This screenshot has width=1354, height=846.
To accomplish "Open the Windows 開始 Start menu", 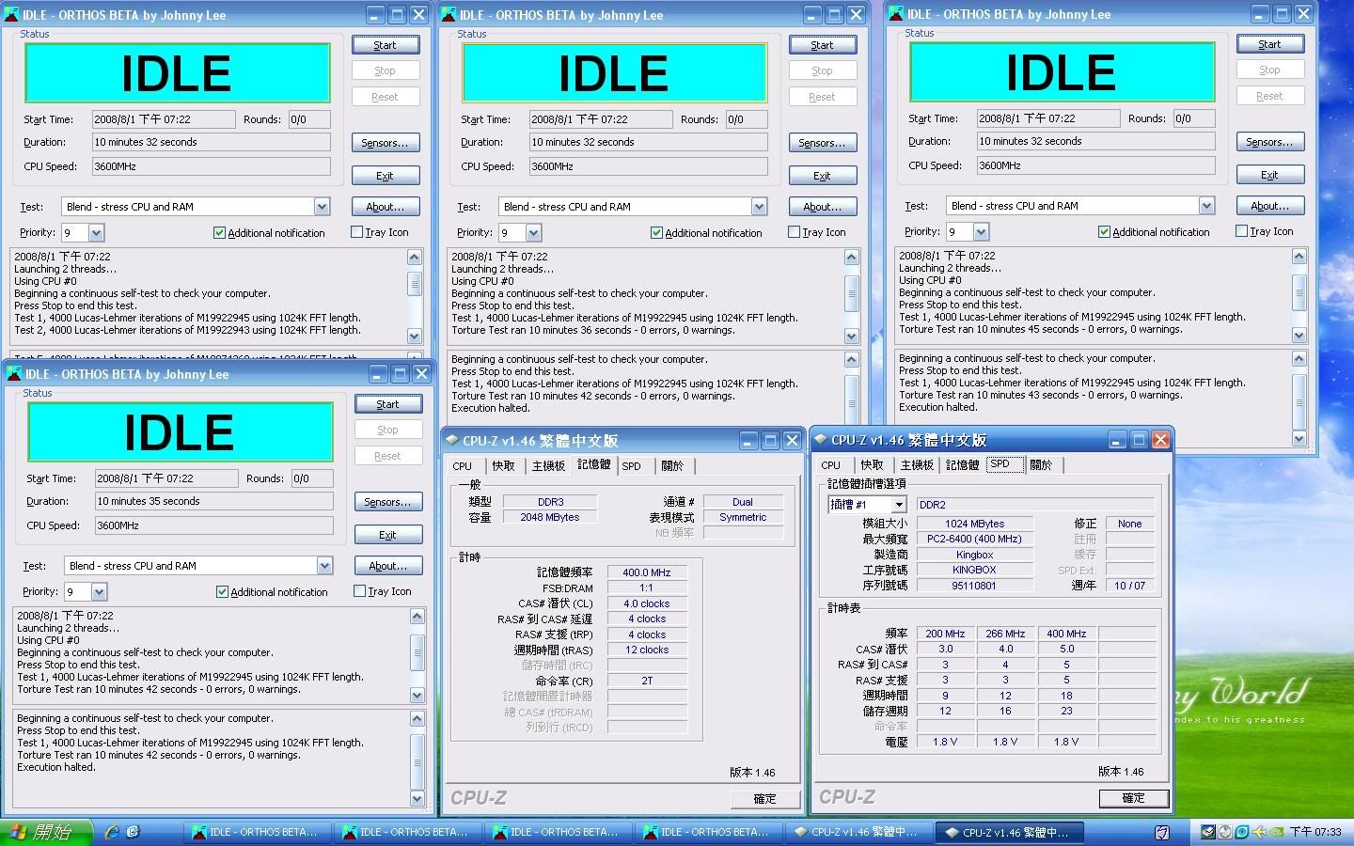I will pos(47,832).
